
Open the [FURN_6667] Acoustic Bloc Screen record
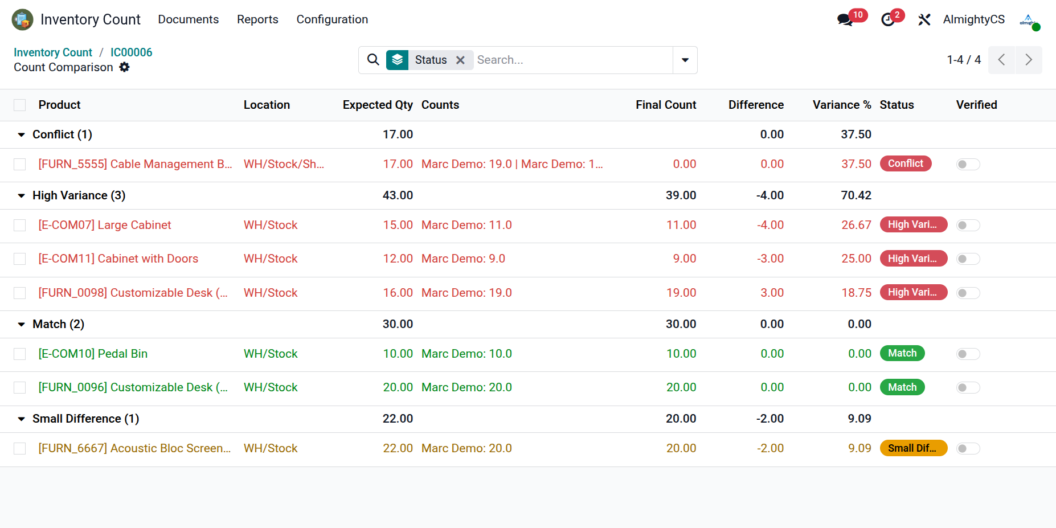coord(134,448)
